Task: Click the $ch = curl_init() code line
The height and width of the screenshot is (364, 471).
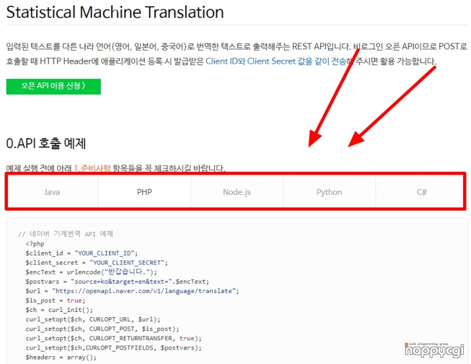Action: click(59, 310)
